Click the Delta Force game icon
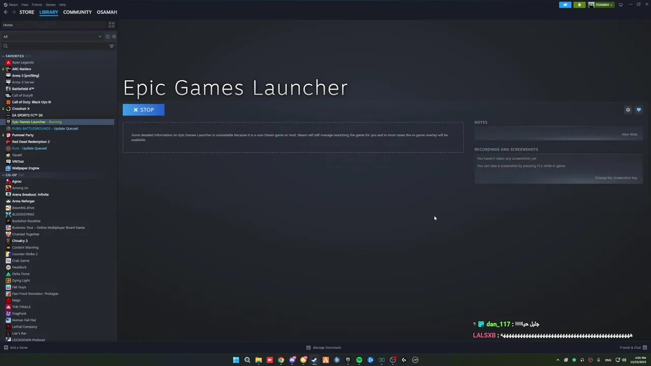The width and height of the screenshot is (651, 366). point(8,274)
